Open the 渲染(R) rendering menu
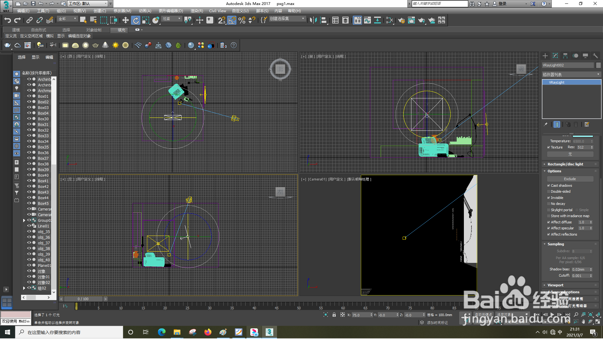The image size is (603, 339). (x=197, y=11)
